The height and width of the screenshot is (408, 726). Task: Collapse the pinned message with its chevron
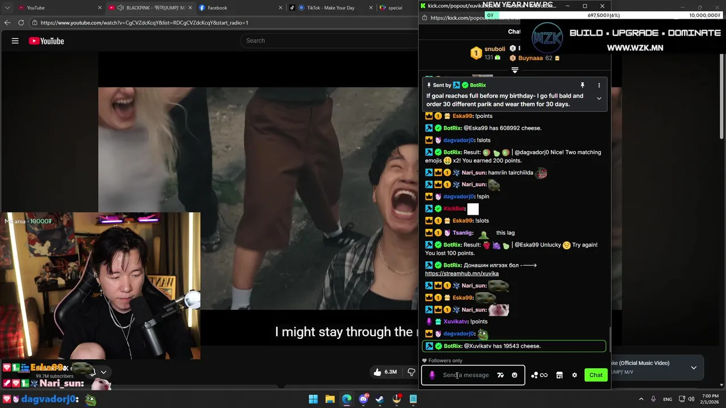coord(599,99)
